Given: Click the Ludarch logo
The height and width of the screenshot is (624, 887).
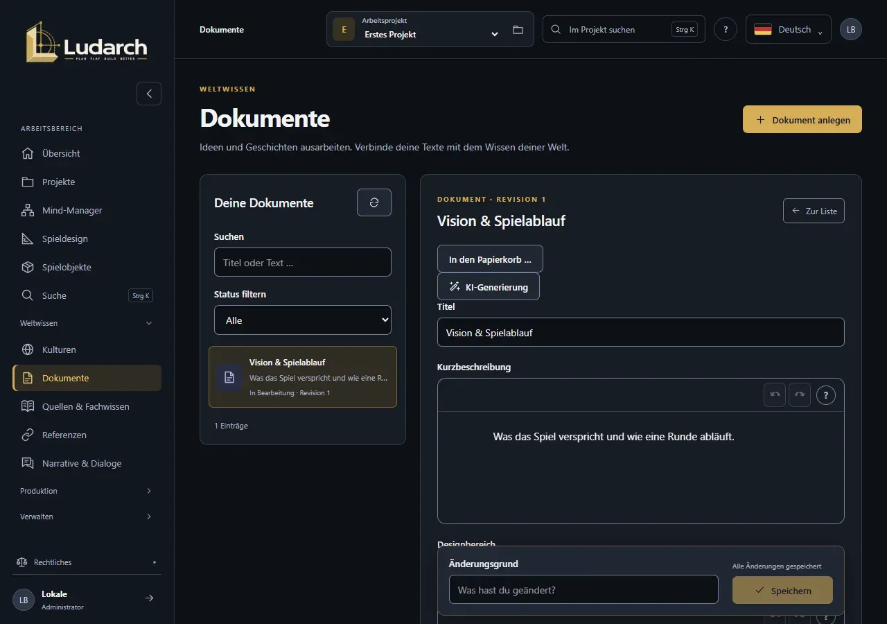Looking at the screenshot, I should tap(87, 42).
